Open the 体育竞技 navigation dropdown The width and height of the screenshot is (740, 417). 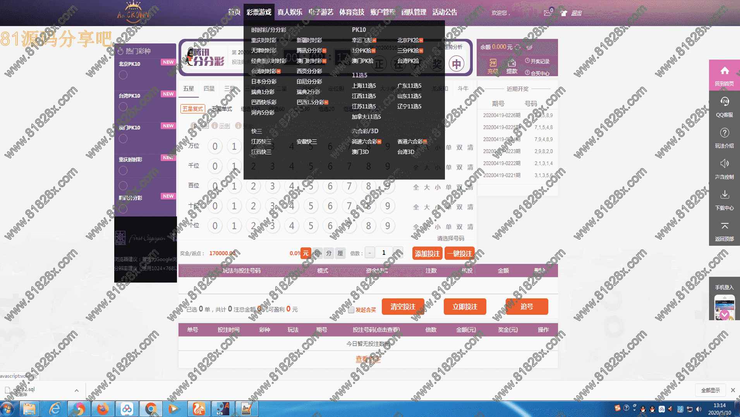click(352, 12)
